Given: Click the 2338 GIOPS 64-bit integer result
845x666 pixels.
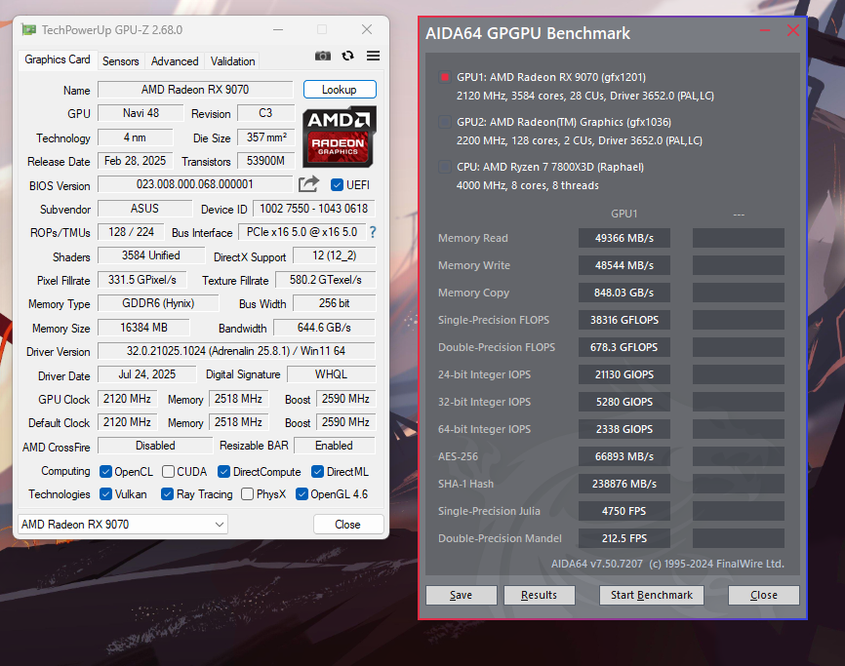Looking at the screenshot, I should tap(624, 429).
